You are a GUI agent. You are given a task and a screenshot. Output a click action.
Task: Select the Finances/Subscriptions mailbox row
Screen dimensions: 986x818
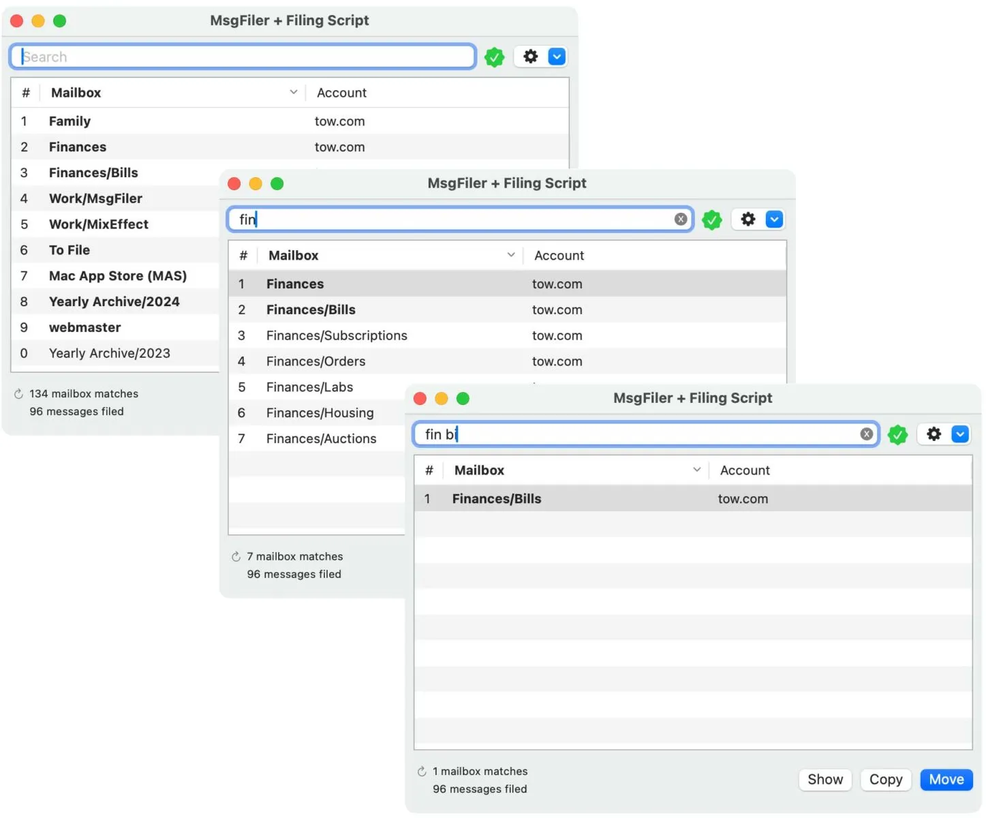click(337, 335)
